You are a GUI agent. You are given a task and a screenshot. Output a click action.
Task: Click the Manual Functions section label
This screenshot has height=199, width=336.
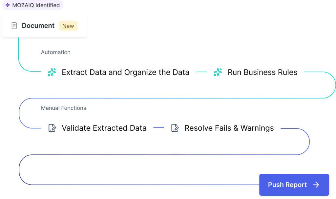[63, 108]
